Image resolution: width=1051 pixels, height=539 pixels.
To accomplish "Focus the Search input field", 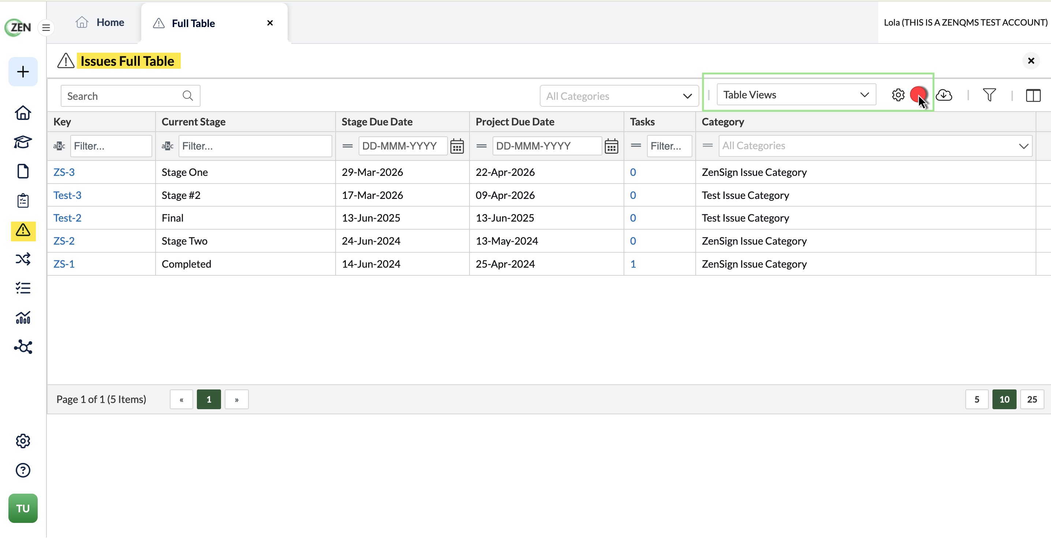I will click(130, 96).
